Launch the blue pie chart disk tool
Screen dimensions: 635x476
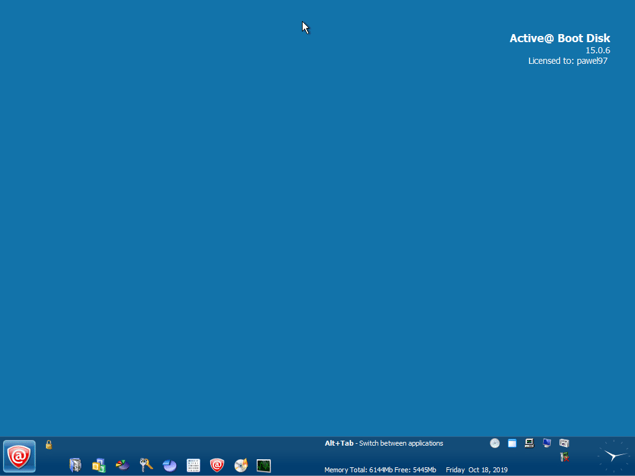(x=170, y=465)
